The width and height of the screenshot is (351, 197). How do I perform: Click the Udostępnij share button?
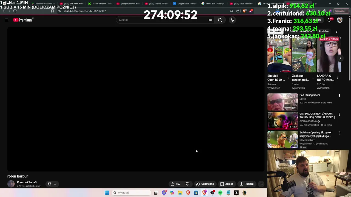tap(205, 184)
